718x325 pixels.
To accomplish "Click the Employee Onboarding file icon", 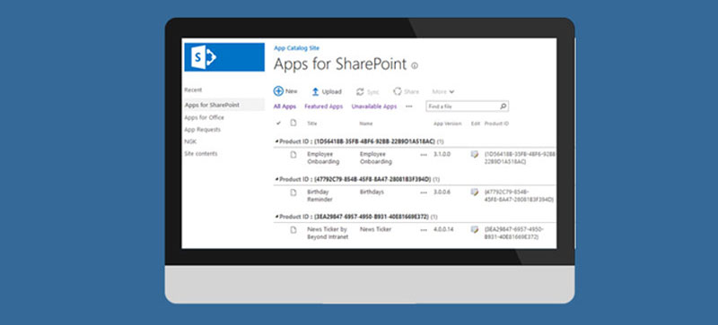I will [293, 155].
